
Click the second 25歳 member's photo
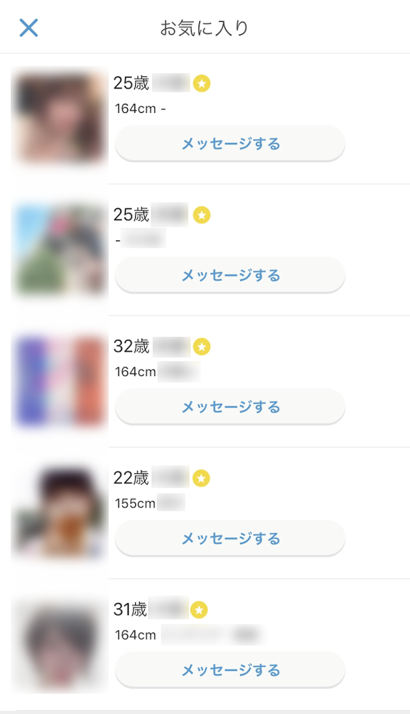tap(59, 250)
